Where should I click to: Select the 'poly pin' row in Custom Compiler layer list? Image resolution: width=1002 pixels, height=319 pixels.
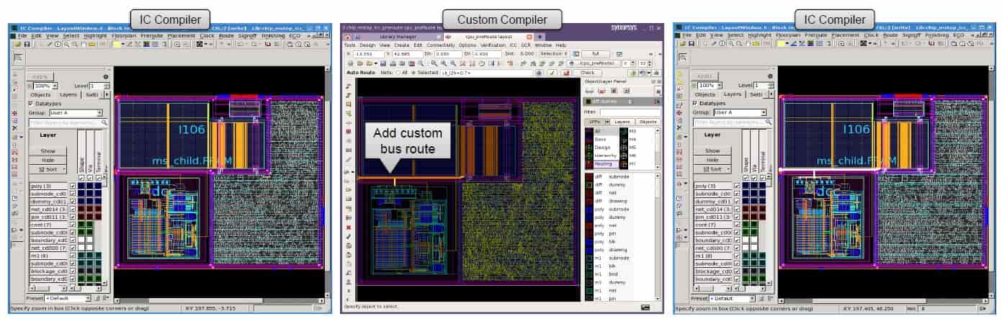tap(619, 233)
